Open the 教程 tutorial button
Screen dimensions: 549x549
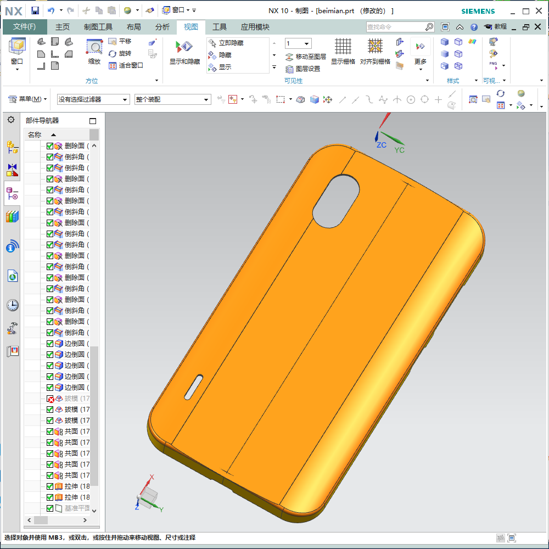[495, 26]
